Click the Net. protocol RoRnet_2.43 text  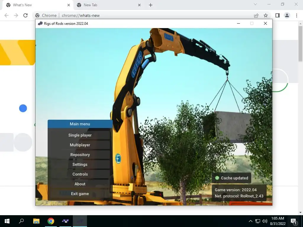click(x=239, y=196)
